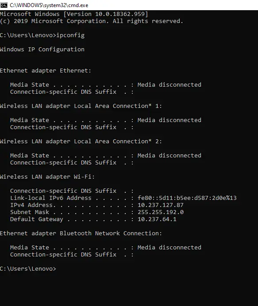The image size is (258, 306).
Task: Click the Wireless LAN adapter Wi-Fi heading
Action: coord(47,177)
